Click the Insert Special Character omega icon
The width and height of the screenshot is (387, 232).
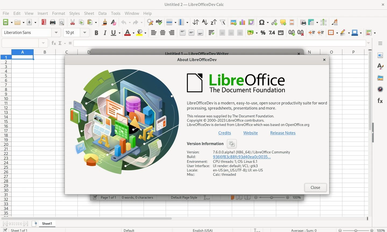[x=261, y=22]
